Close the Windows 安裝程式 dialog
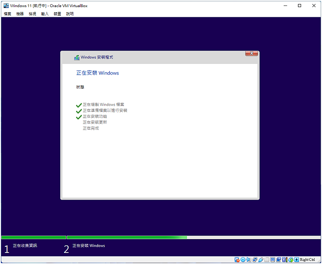The image size is (322, 264). pos(251,53)
